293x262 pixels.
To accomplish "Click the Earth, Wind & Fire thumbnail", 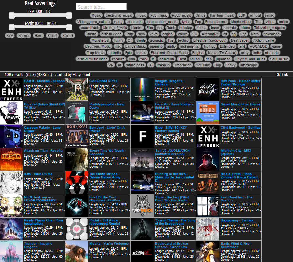I will coord(207,252).
